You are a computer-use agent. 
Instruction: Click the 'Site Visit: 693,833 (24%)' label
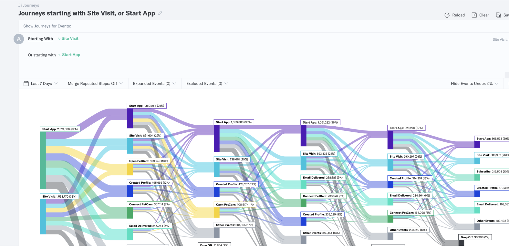(x=319, y=154)
